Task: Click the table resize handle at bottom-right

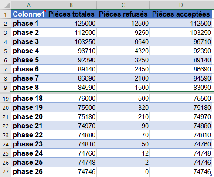Action: pos(211,175)
